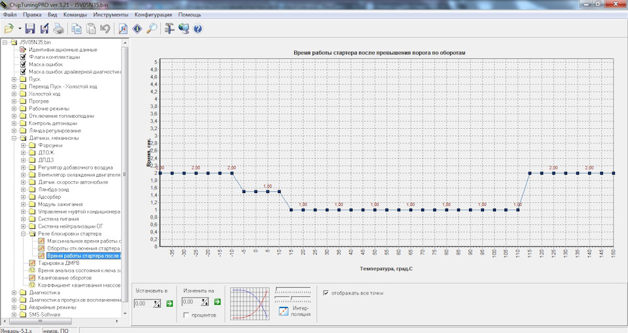
Task: Open firmware info with the blue diamond icon
Action: 137,29
